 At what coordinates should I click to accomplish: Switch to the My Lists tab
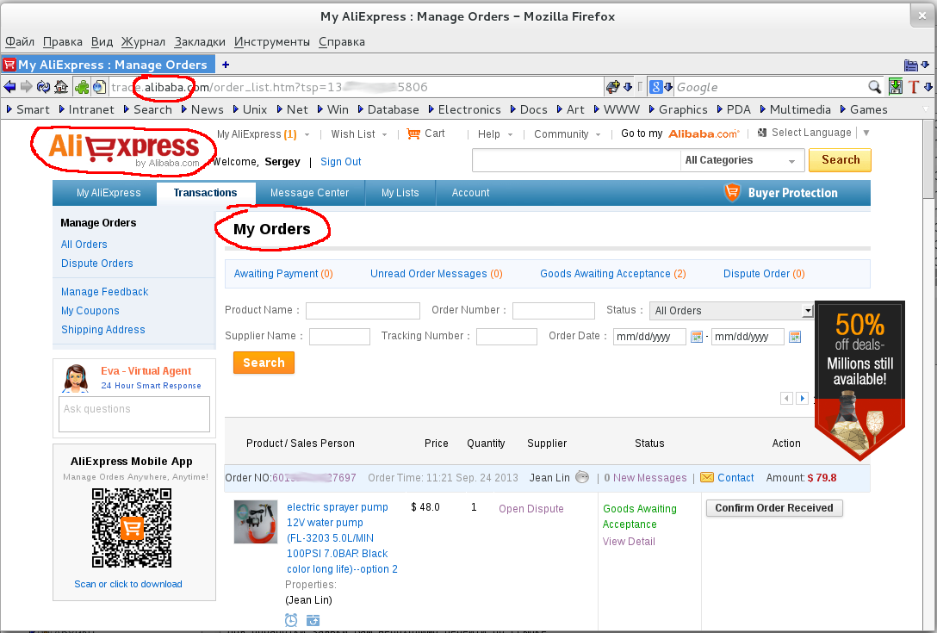pyautogui.click(x=400, y=193)
